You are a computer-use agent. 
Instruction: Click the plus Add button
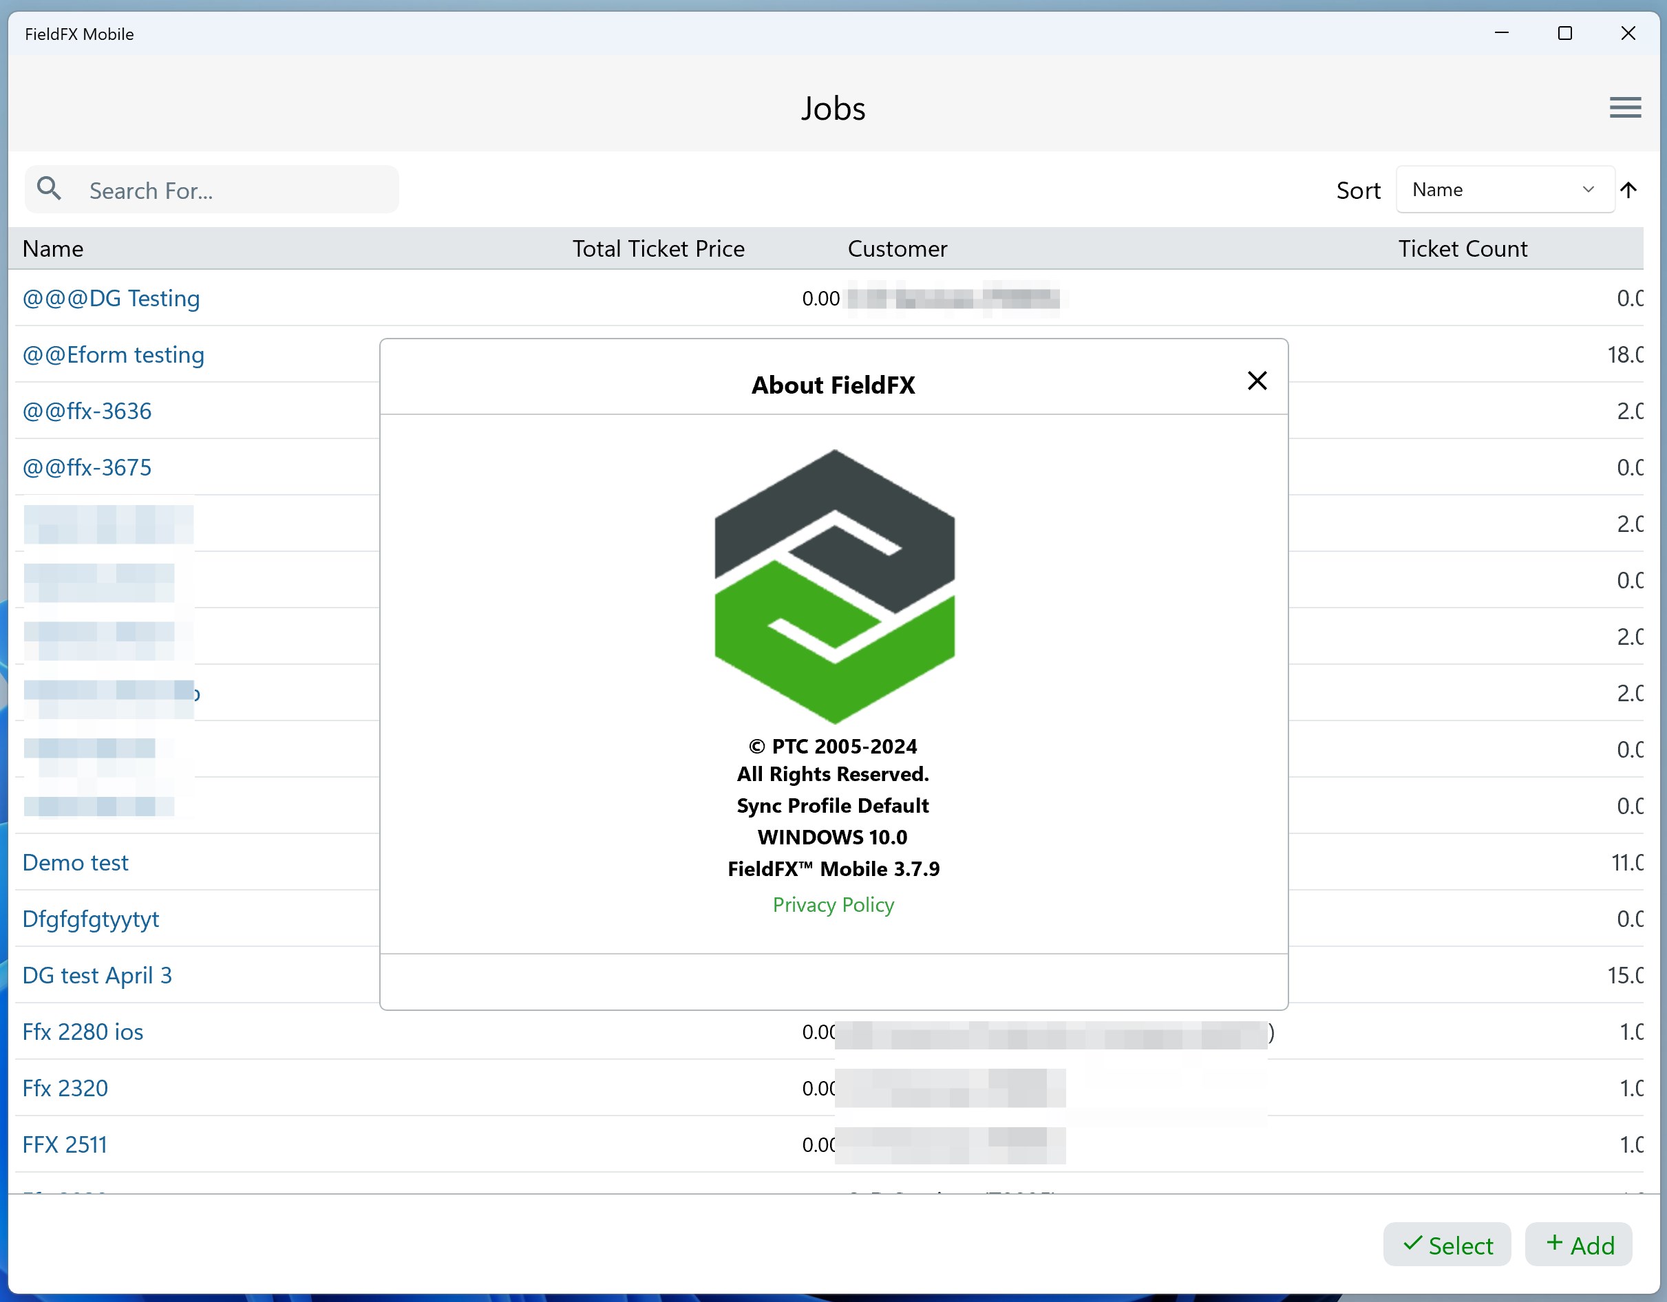click(1578, 1245)
